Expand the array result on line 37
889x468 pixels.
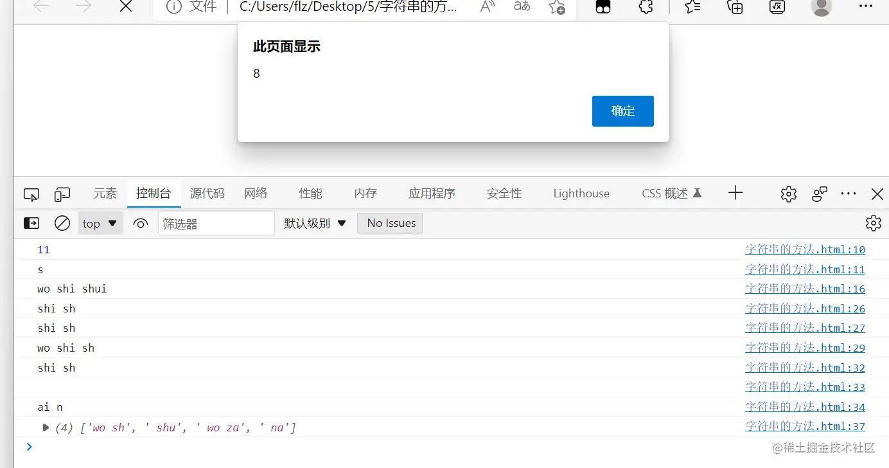pyautogui.click(x=45, y=427)
